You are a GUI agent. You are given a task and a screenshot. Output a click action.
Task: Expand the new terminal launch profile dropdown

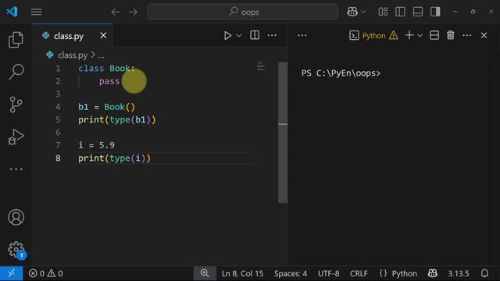coord(420,35)
